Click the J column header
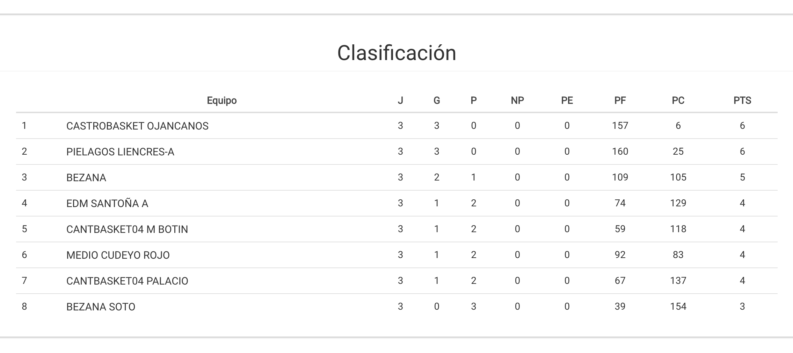The width and height of the screenshot is (793, 353). point(400,101)
